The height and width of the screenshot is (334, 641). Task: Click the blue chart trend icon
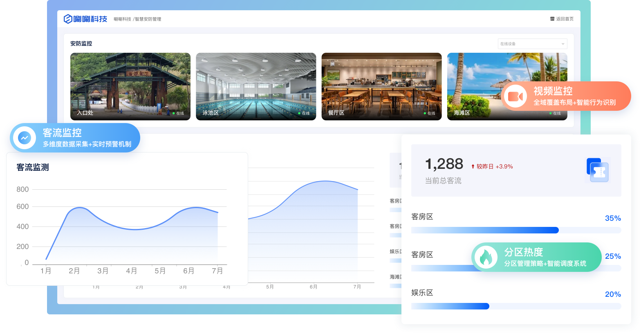pos(25,138)
